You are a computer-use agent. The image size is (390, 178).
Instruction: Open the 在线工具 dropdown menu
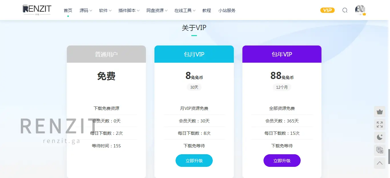click(x=185, y=11)
